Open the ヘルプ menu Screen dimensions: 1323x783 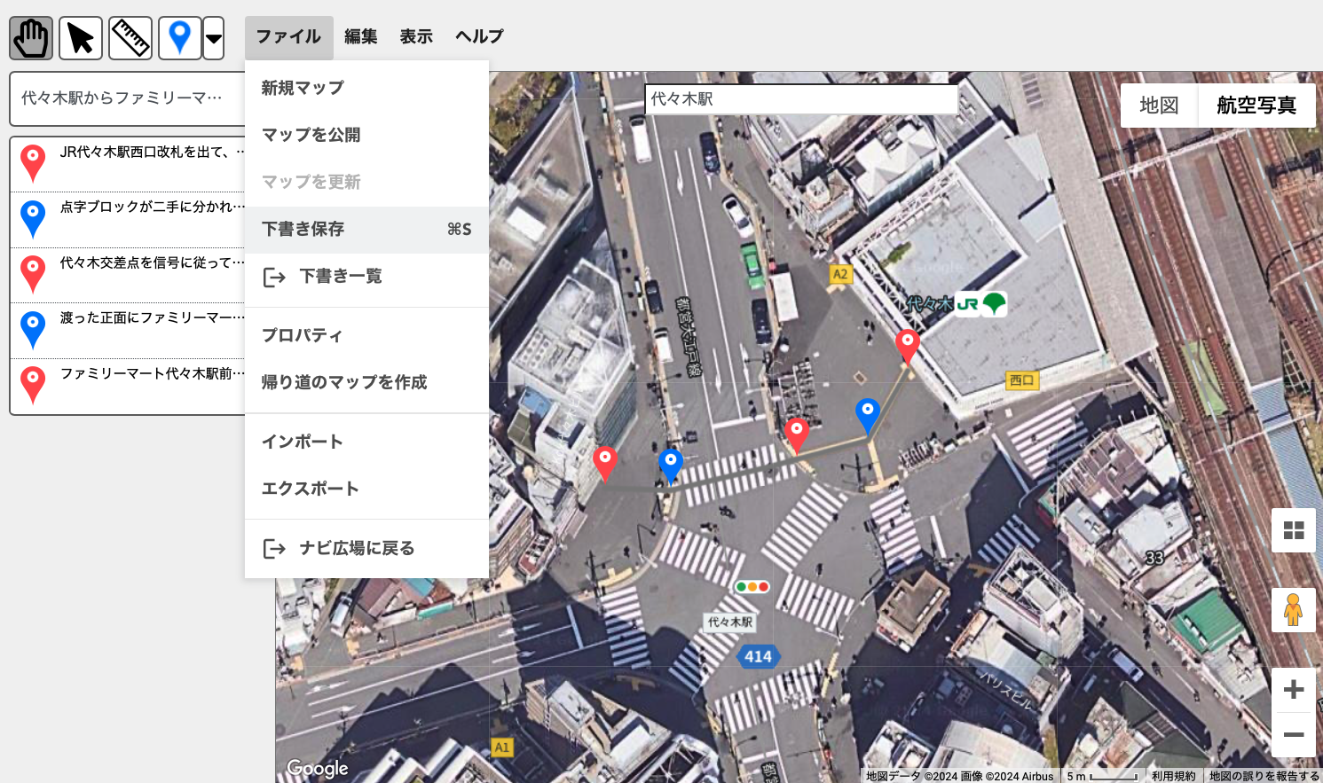(x=479, y=36)
